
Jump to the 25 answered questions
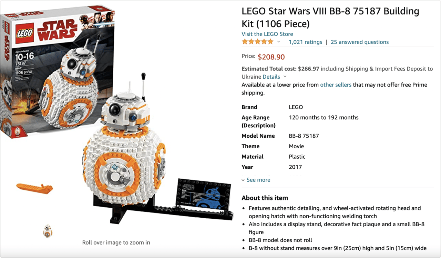pos(360,42)
